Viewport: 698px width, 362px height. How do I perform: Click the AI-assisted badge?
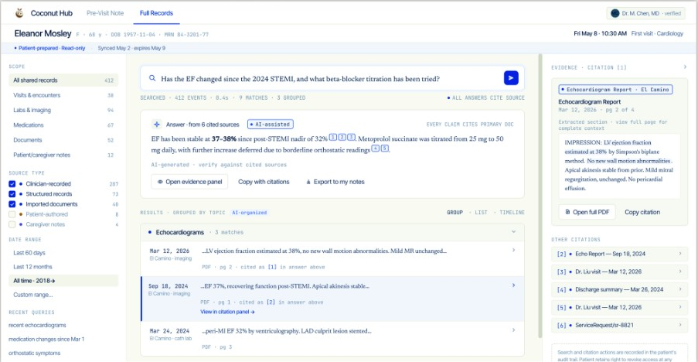point(271,125)
